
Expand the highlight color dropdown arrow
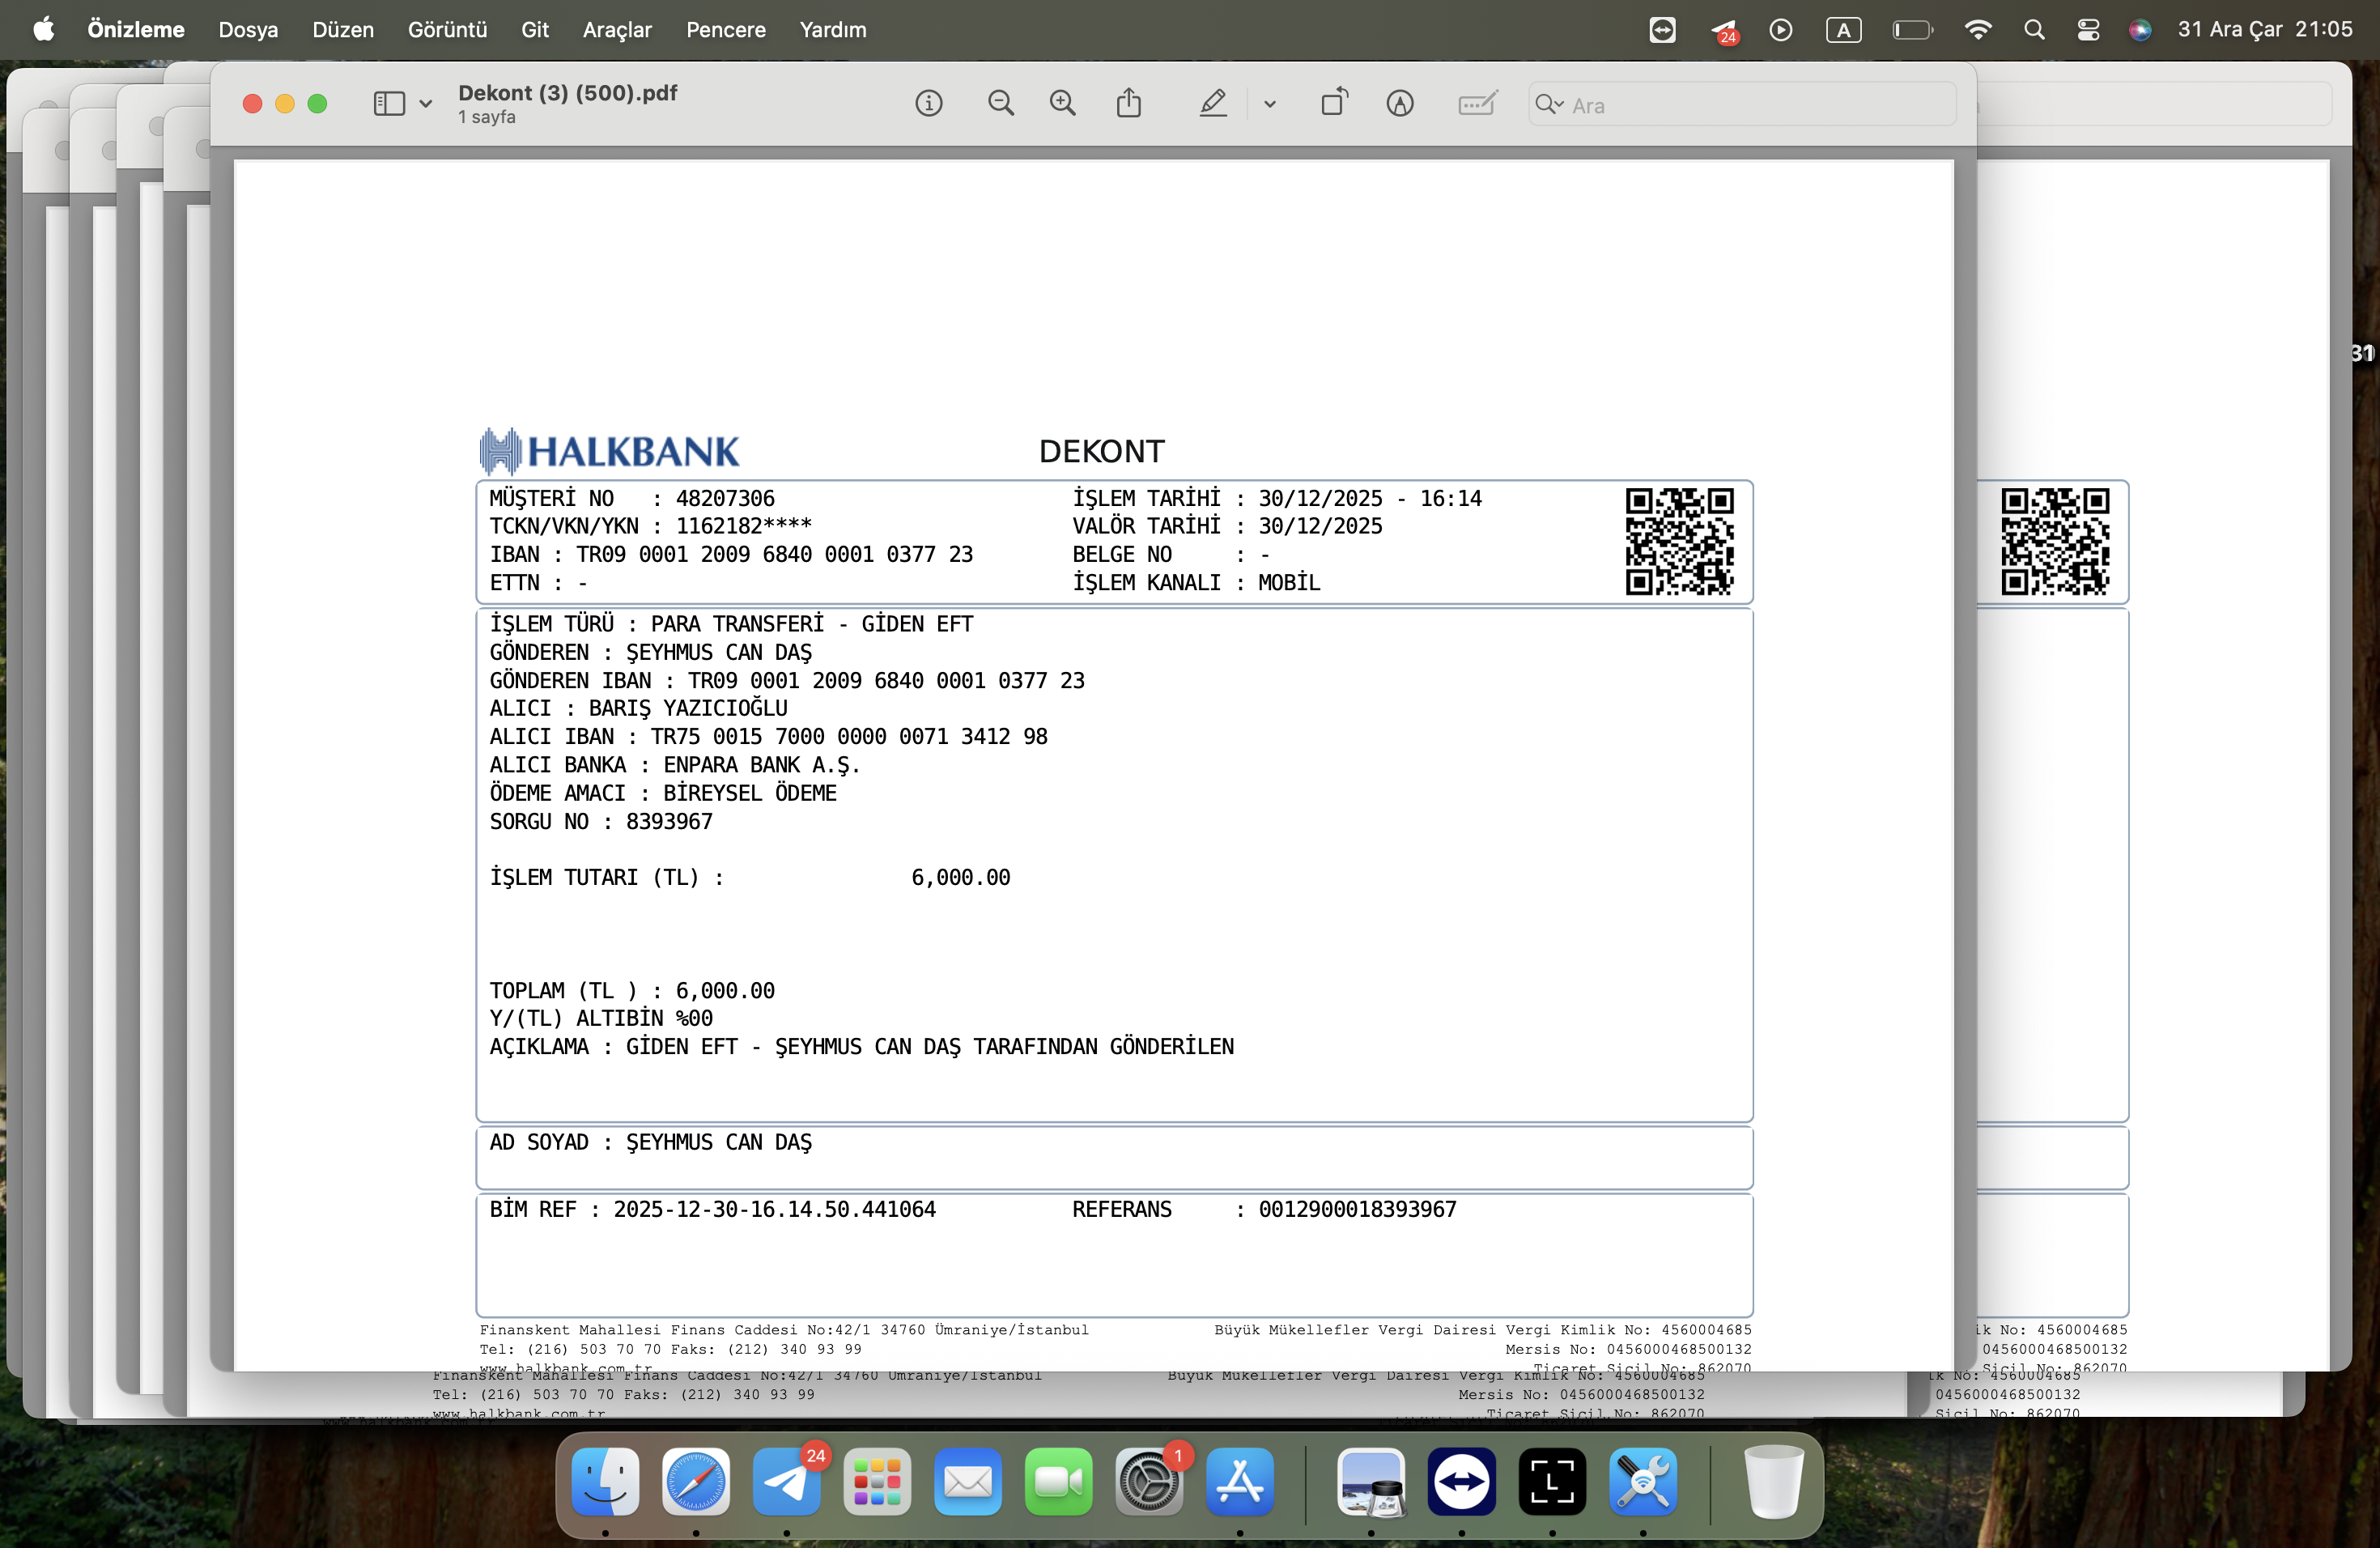click(1270, 103)
